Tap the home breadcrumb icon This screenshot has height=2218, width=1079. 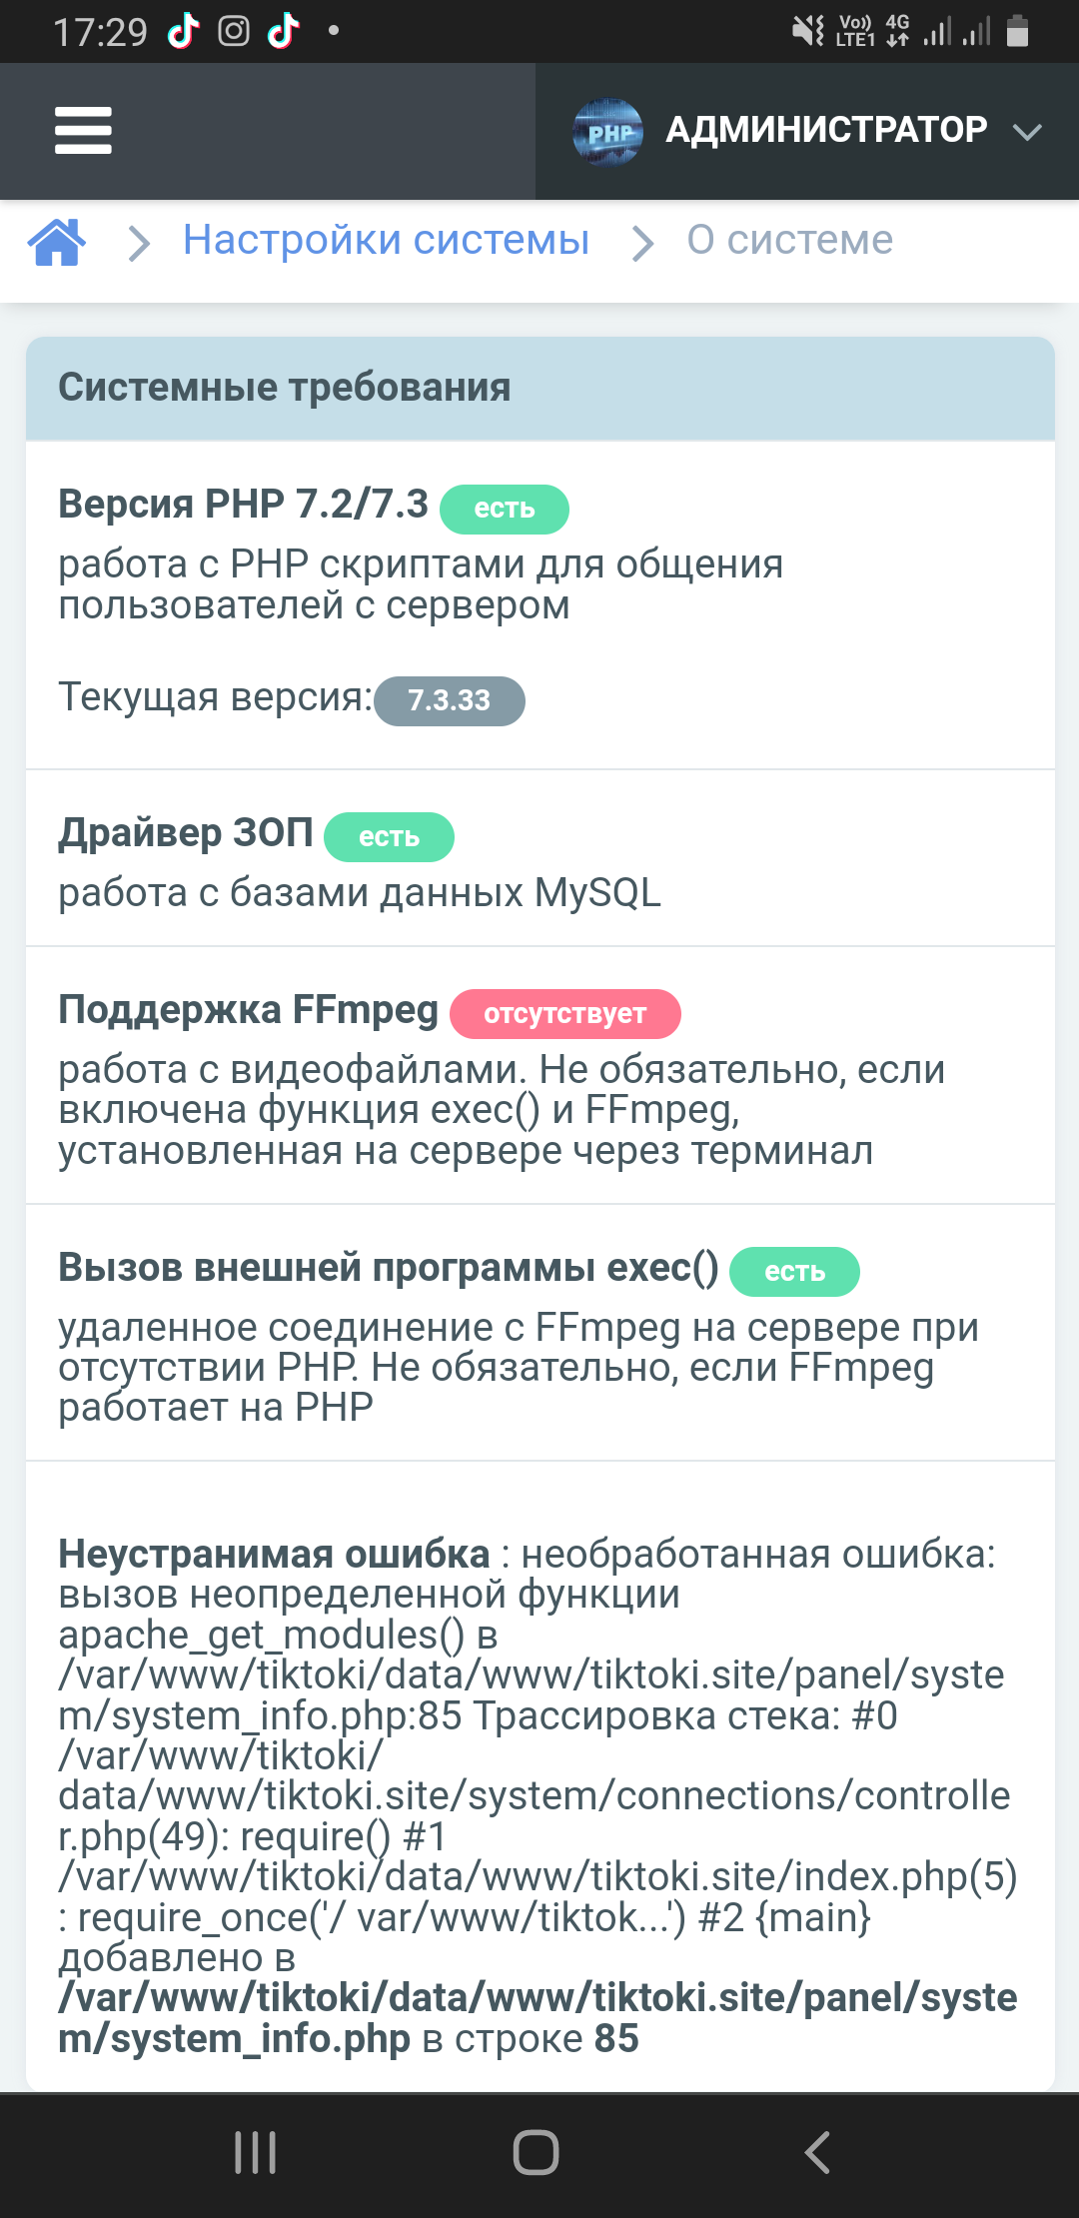click(57, 242)
